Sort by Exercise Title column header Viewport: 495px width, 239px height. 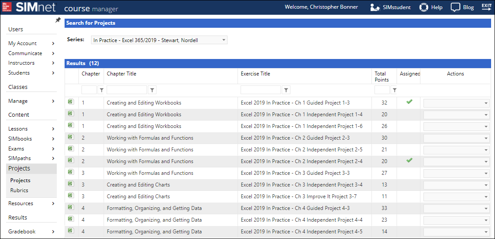[255, 74]
